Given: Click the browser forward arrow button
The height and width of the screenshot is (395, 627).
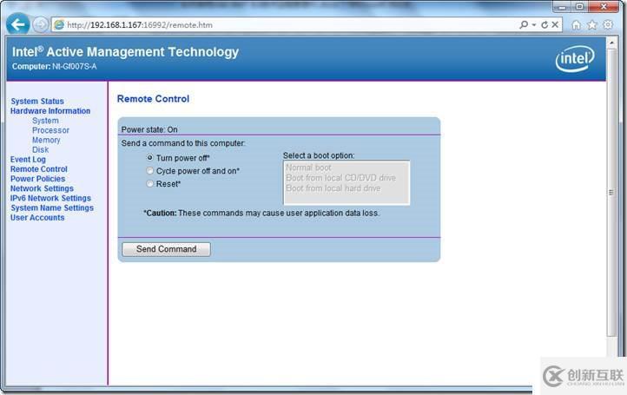Looking at the screenshot, I should click(x=40, y=25).
